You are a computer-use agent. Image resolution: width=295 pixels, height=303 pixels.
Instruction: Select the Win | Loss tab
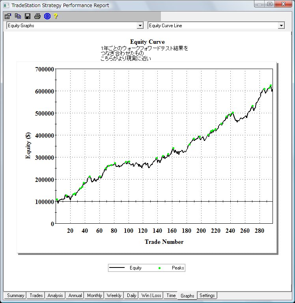point(151,296)
